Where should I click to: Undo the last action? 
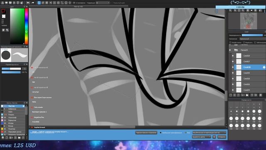tap(28, 3)
